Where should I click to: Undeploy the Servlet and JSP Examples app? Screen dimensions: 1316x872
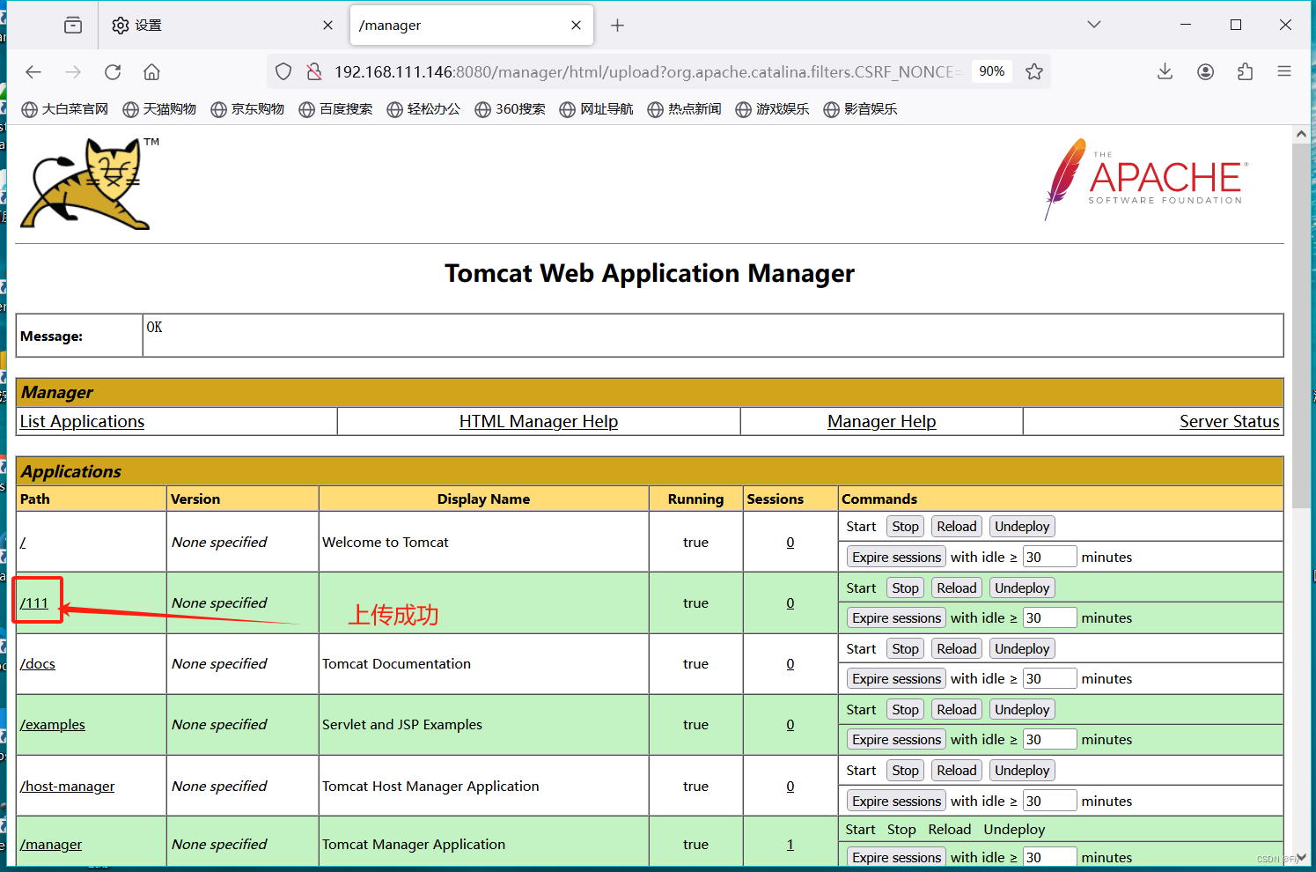(x=1022, y=710)
